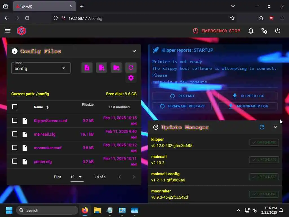Close the ERROR browser tab
This screenshot has width=289, height=217.
point(71,6)
